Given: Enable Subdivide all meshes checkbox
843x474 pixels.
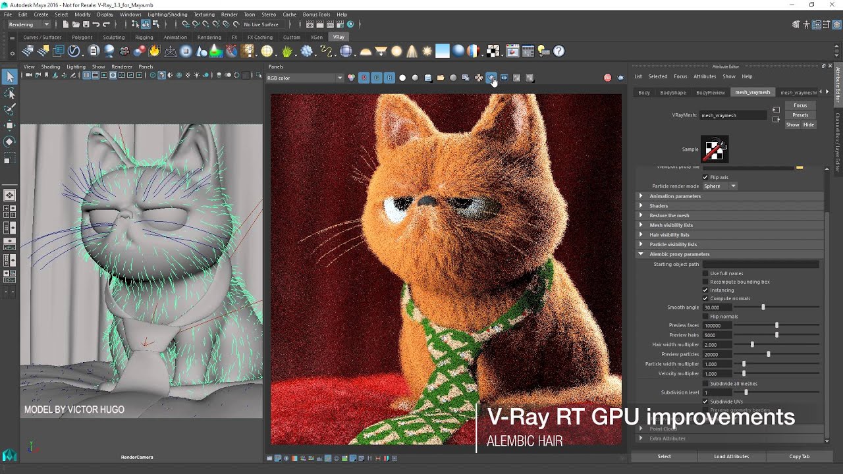Looking at the screenshot, I should 705,383.
